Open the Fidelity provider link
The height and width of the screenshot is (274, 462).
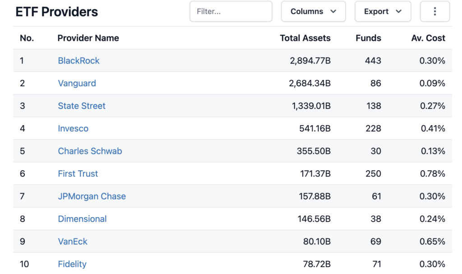click(x=72, y=264)
